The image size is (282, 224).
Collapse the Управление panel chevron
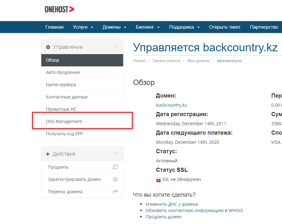click(x=117, y=47)
